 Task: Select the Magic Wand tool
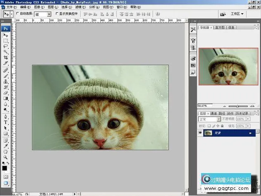(x=6, y=52)
